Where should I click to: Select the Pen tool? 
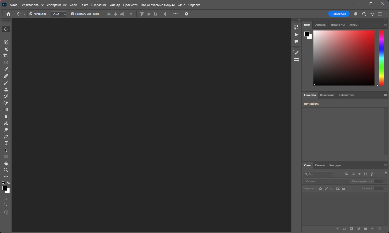(x=6, y=137)
